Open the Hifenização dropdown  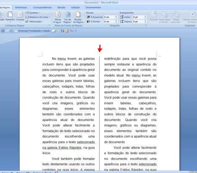(34, 21)
